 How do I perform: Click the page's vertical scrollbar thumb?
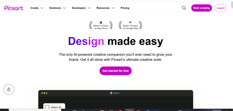[x=232, y=5]
